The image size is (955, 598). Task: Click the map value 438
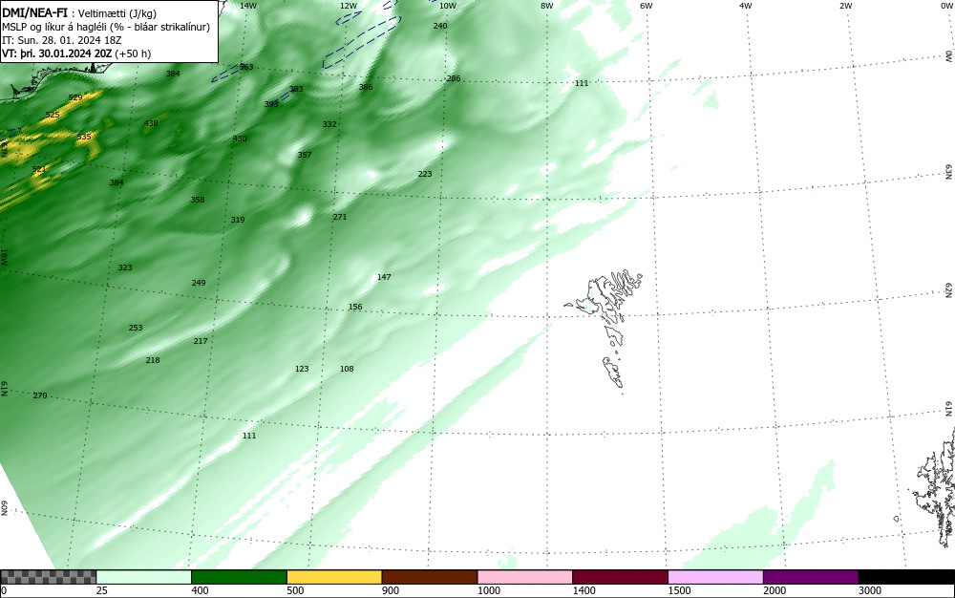[151, 123]
